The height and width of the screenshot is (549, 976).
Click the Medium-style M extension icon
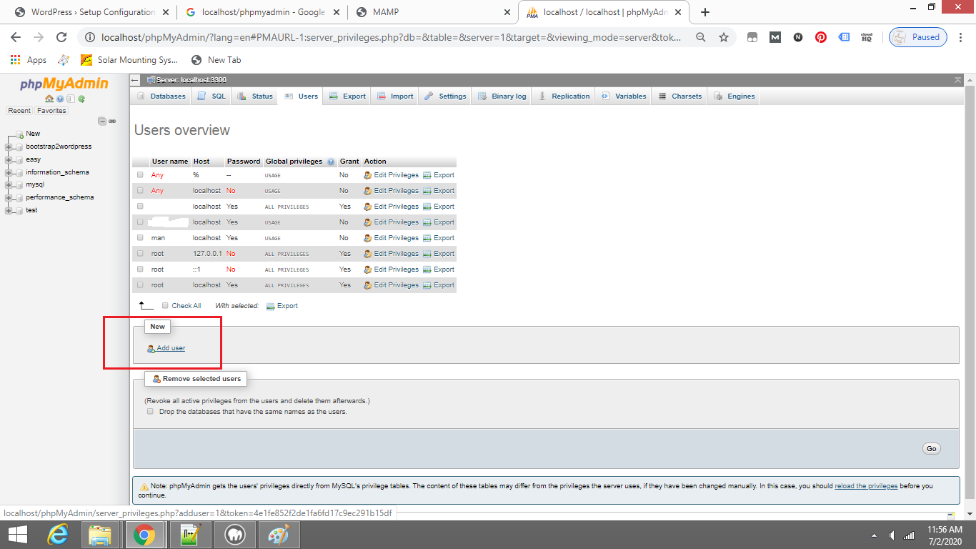775,37
